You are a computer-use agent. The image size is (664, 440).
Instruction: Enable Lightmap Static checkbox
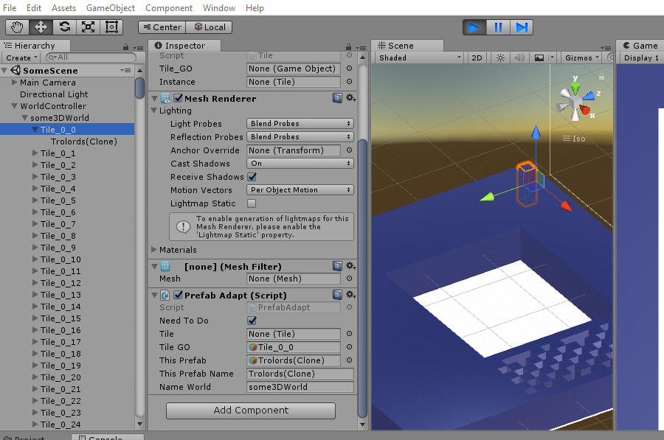coord(252,203)
